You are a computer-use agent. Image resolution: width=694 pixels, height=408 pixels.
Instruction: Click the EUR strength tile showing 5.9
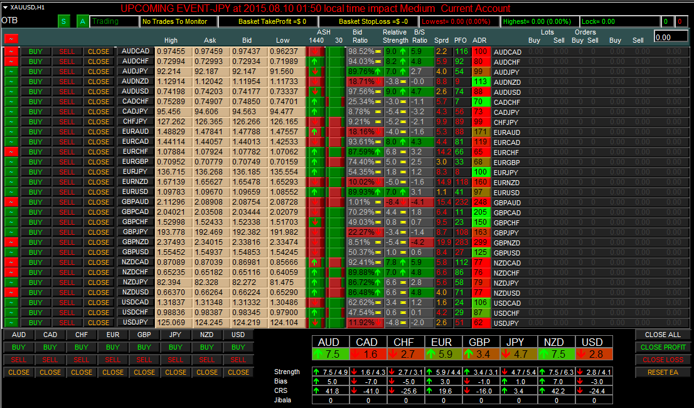(444, 354)
